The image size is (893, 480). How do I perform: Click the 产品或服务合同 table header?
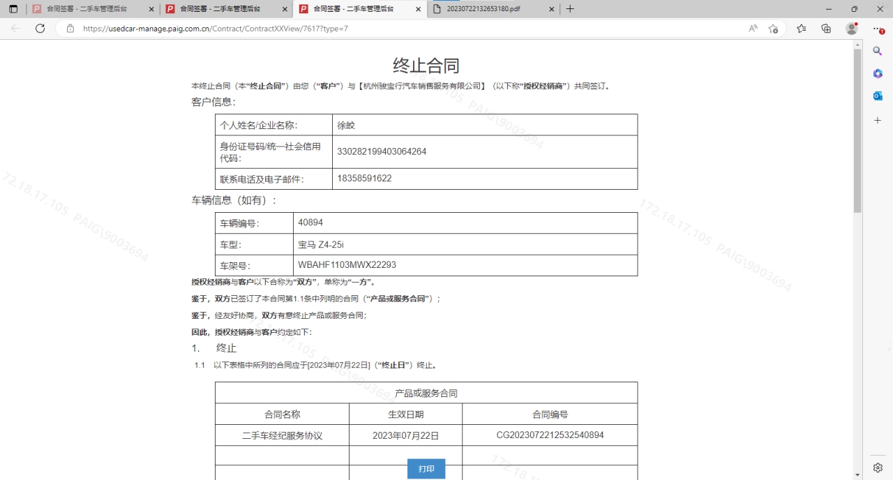[426, 393]
